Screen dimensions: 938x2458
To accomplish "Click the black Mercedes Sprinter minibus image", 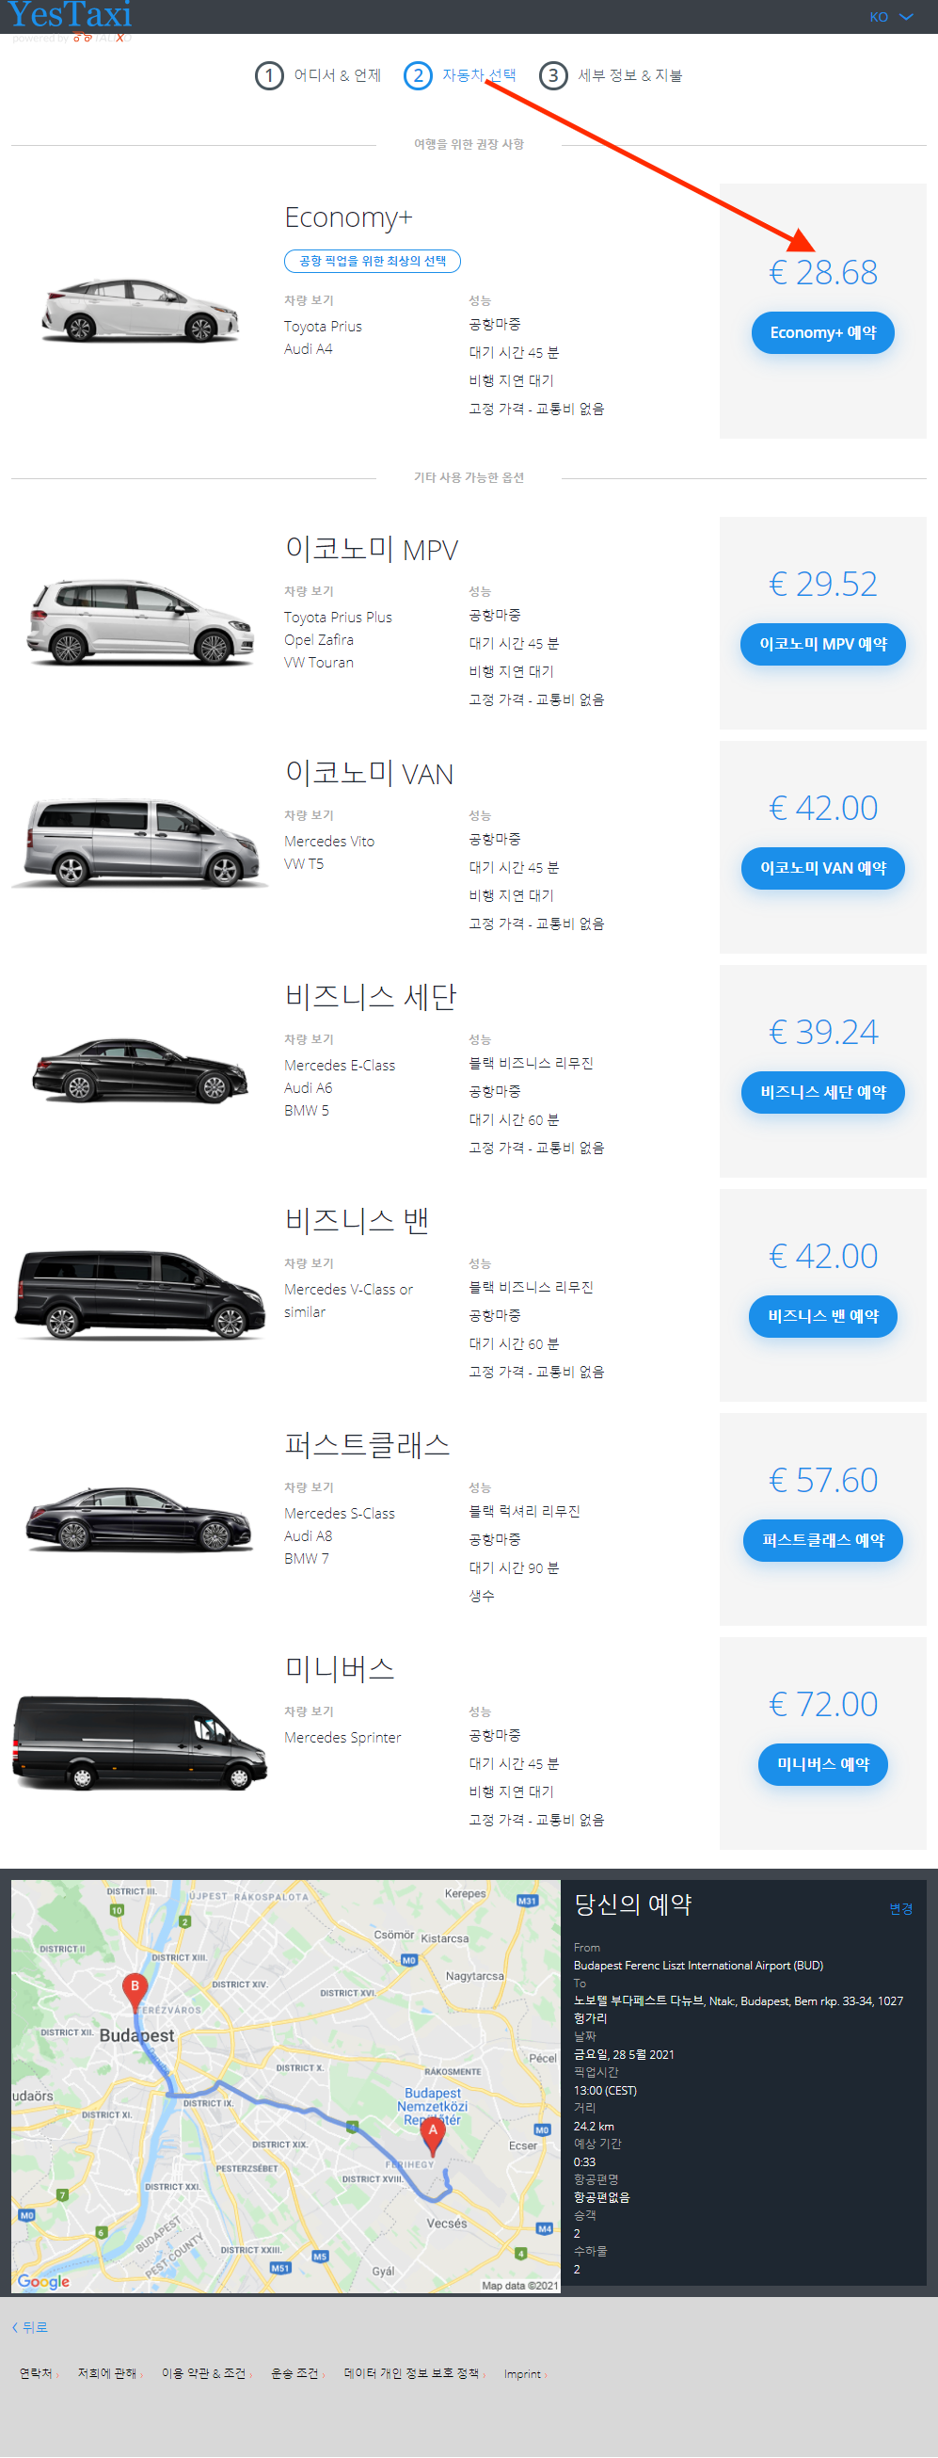I will (x=139, y=1741).
